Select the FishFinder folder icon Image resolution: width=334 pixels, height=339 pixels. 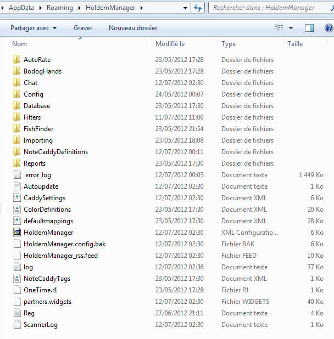coord(16,129)
